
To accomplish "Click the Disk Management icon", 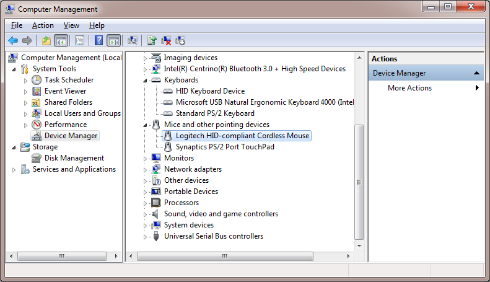I will (37, 158).
